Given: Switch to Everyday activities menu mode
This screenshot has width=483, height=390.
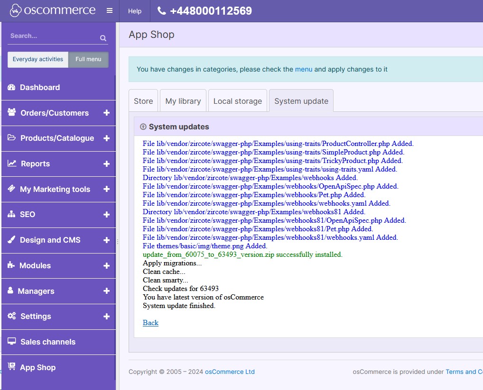Looking at the screenshot, I should (38, 59).
